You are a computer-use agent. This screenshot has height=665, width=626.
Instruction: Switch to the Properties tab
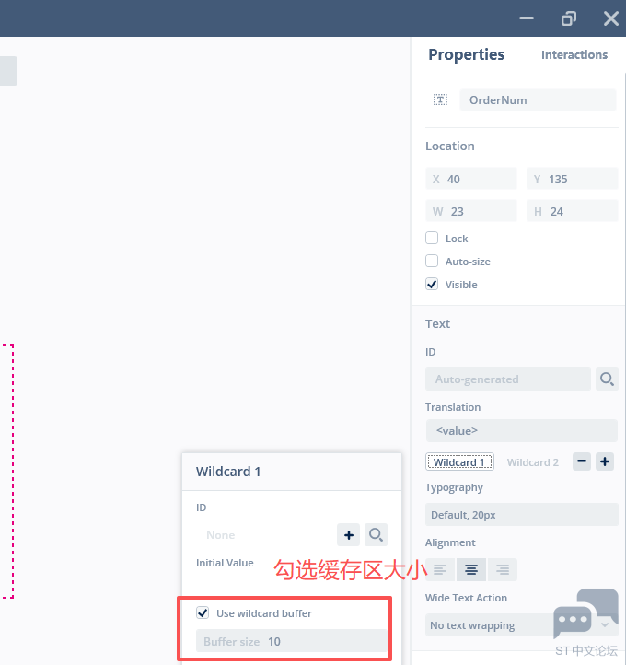pyautogui.click(x=466, y=54)
